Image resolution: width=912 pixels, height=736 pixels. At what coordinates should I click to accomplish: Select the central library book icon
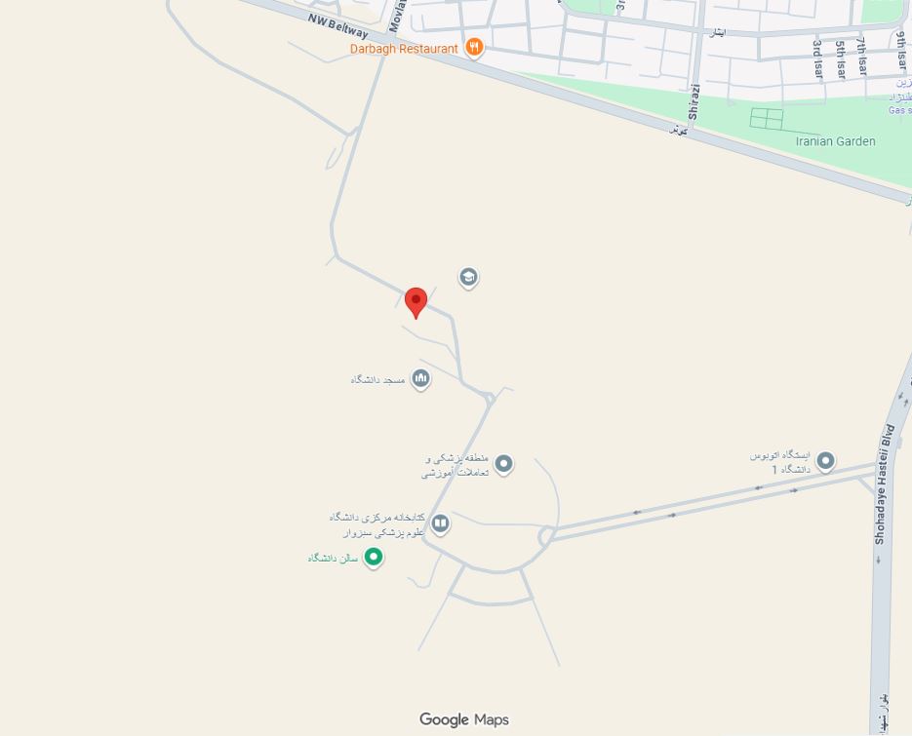click(x=440, y=524)
